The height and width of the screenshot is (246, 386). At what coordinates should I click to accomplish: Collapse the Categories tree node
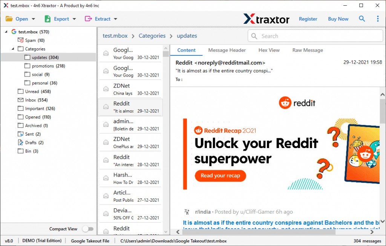pyautogui.click(x=13, y=49)
